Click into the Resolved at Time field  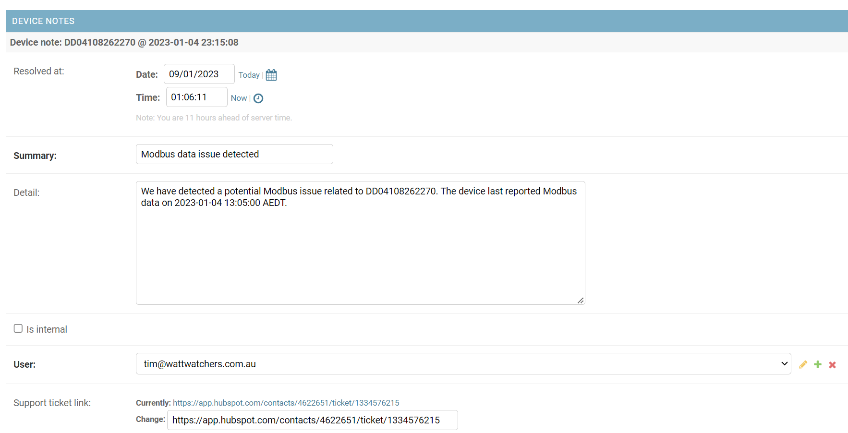[x=196, y=97]
